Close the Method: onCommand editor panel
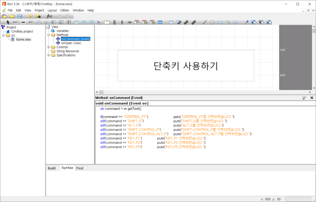The height and width of the screenshot is (202, 316). (x=312, y=98)
